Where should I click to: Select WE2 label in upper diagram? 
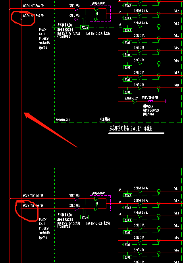pyautogui.click(x=176, y=11)
